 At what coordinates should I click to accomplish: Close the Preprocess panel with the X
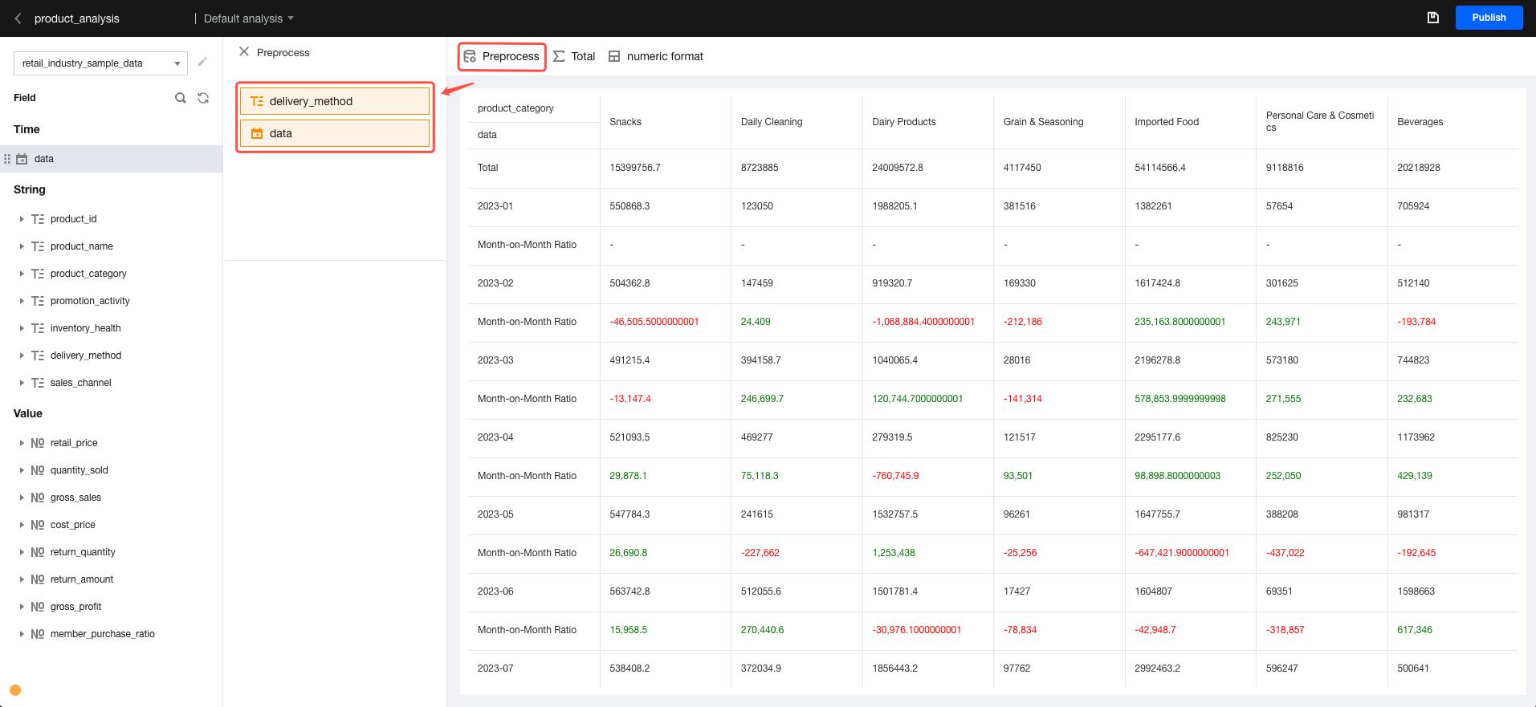tap(244, 52)
